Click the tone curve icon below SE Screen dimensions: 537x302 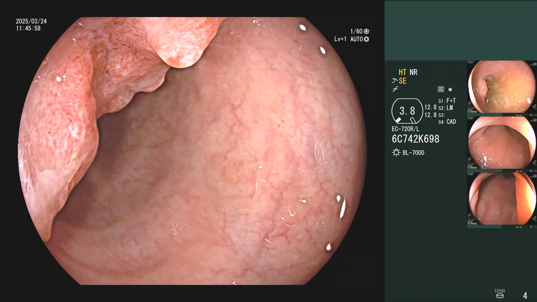click(x=395, y=89)
